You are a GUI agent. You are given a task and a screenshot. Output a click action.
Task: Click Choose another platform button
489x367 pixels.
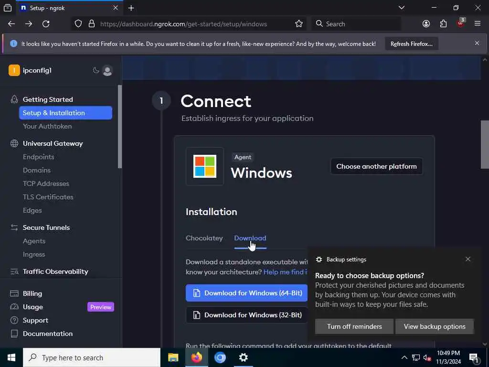tap(376, 166)
